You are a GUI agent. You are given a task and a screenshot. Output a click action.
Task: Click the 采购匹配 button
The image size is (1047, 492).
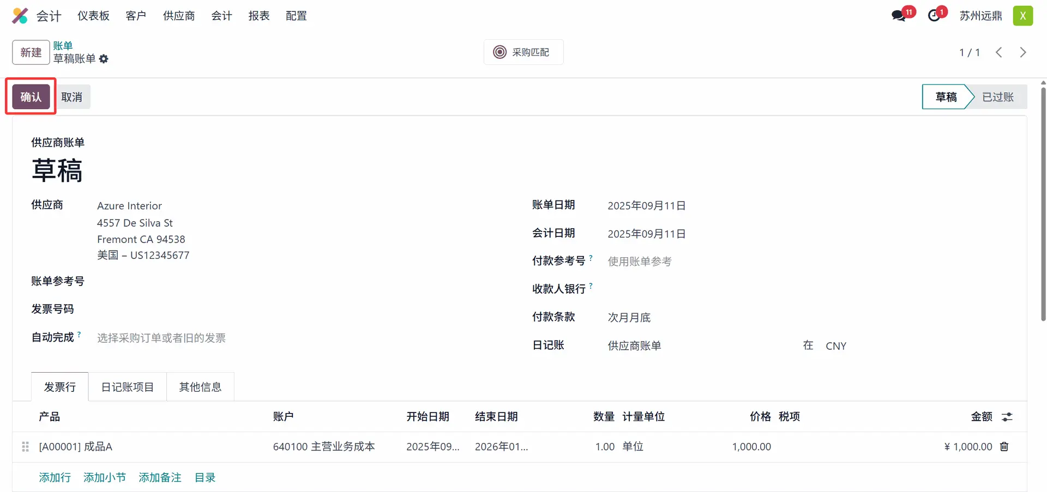point(523,52)
